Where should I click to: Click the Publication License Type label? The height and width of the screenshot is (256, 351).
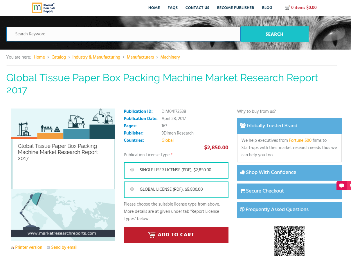tap(147, 155)
